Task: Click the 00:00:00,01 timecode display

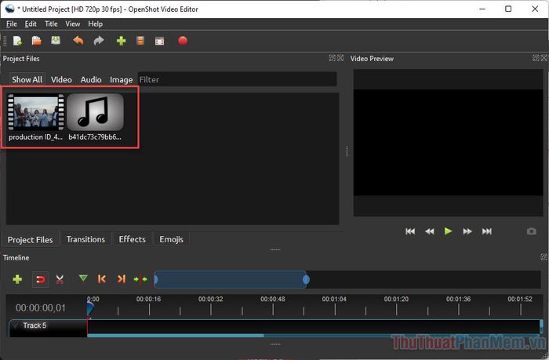Action: coord(41,307)
